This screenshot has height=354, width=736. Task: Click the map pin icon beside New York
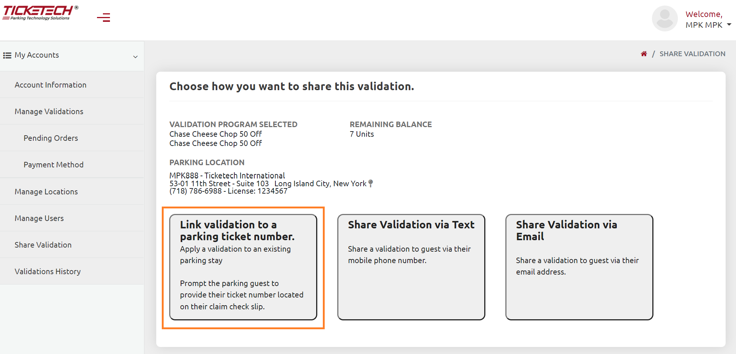(x=371, y=183)
